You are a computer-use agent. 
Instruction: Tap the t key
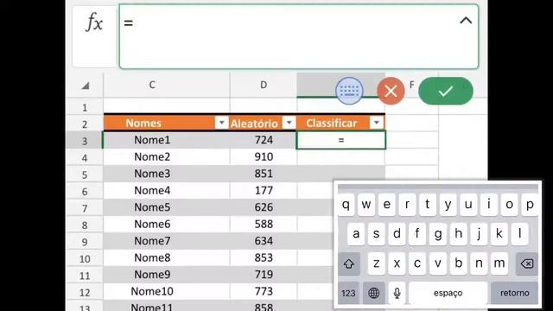pos(428,205)
